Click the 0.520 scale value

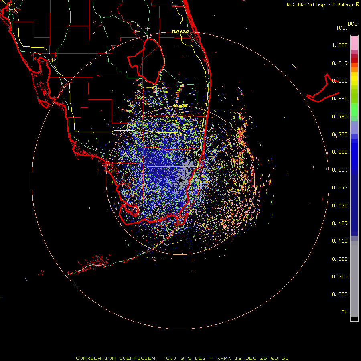point(340,206)
